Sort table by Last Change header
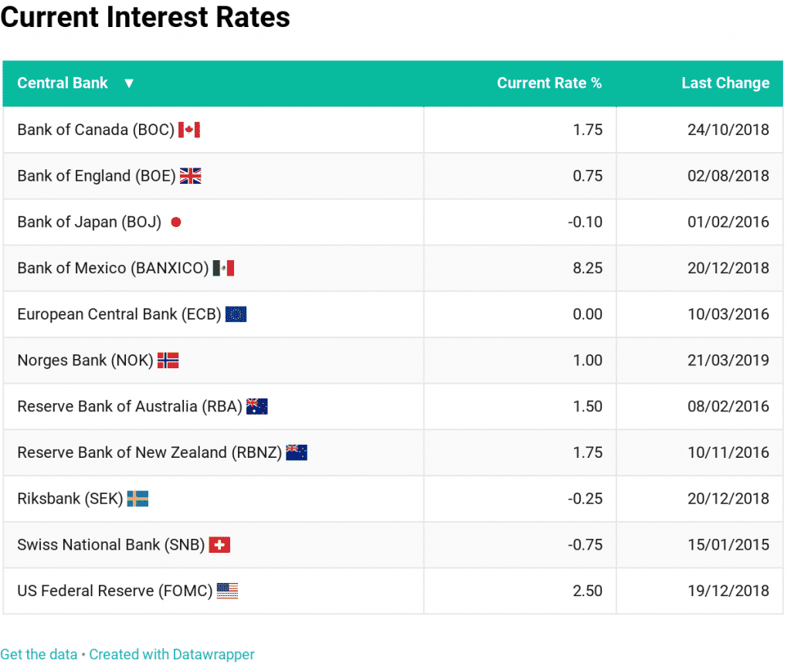Image resolution: width=791 pixels, height=664 pixels. 725,83
